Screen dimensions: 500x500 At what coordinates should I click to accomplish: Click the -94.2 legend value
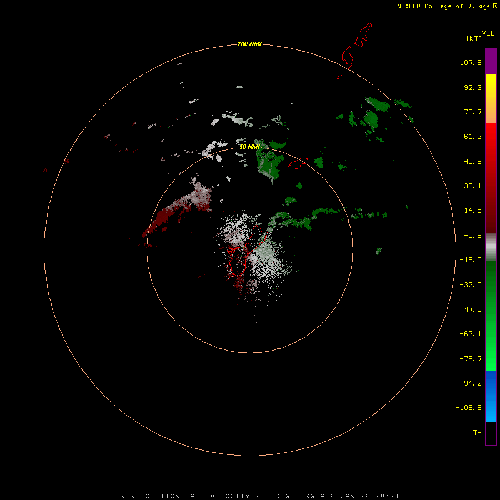(x=471, y=383)
